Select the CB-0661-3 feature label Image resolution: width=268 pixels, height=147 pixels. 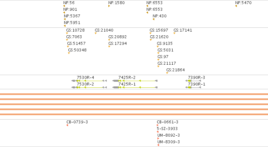[x=168, y=122]
